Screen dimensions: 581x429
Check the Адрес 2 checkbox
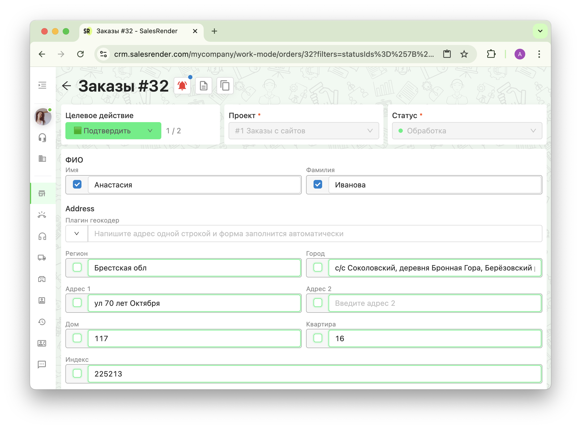pos(318,303)
